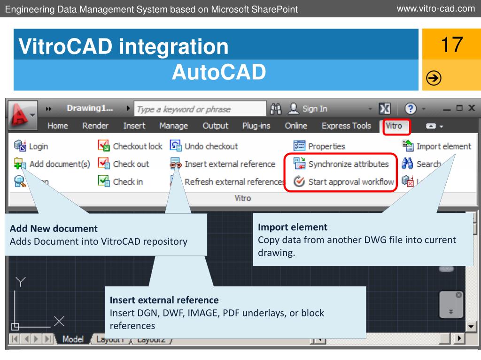Open the Online tab

[296, 126]
